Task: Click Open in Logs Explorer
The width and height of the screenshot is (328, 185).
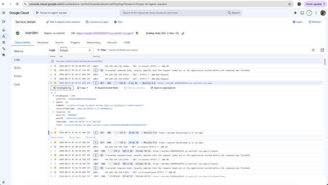Action: [x=163, y=88]
